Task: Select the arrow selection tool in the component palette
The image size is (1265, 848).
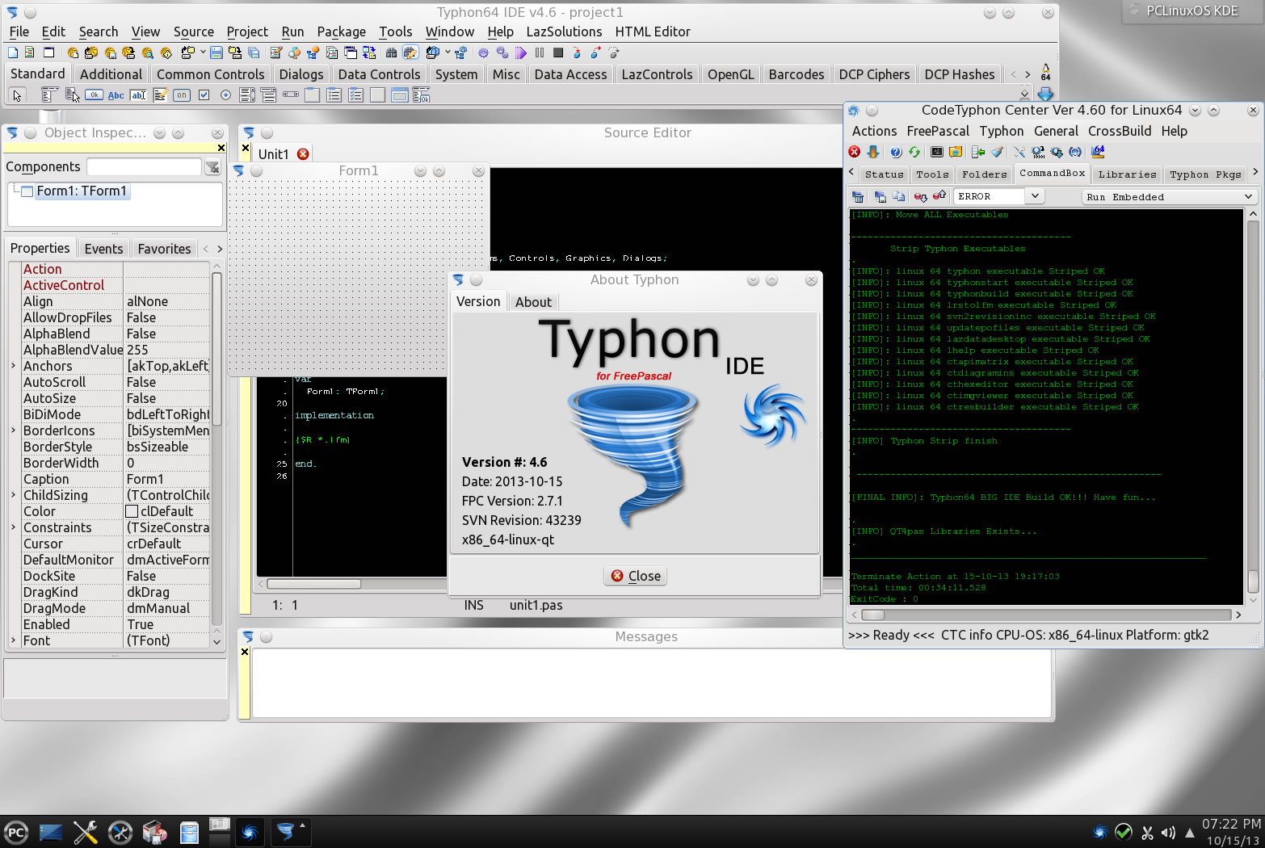Action: (17, 95)
